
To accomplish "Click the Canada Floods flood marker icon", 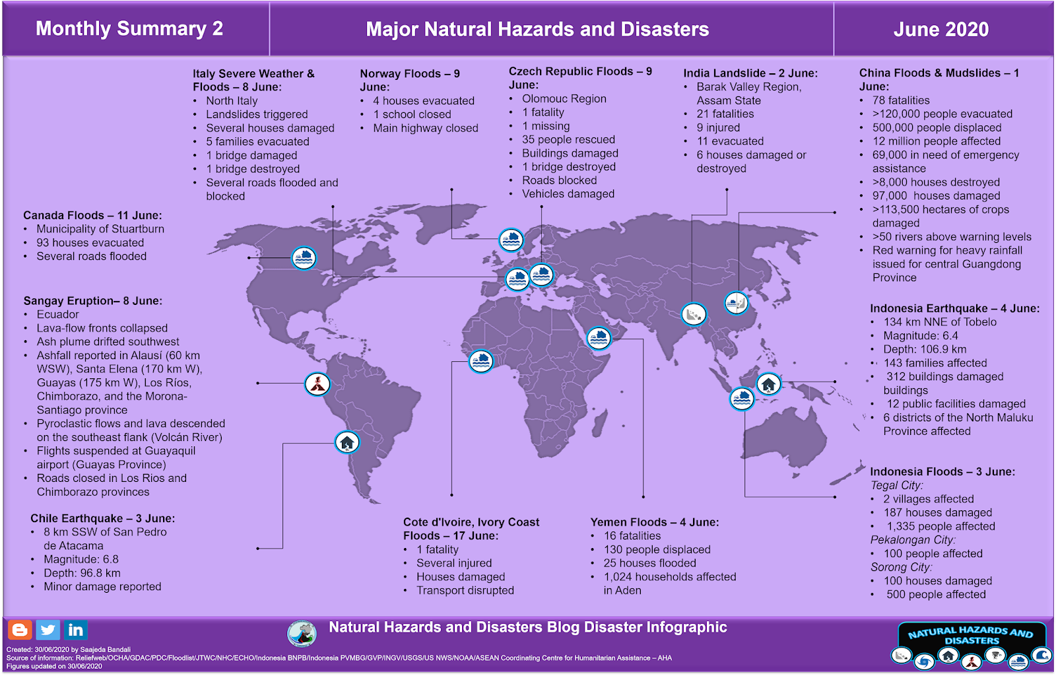I will [304, 259].
